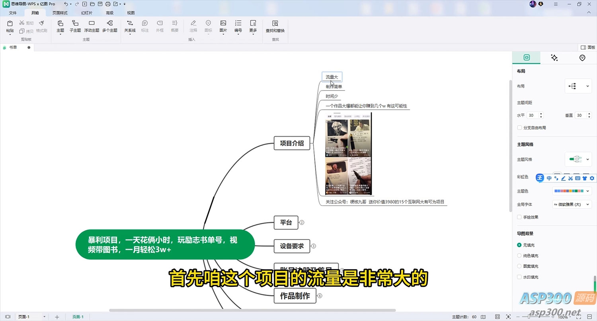Select the 项目介绍 mind map node

[x=292, y=143]
